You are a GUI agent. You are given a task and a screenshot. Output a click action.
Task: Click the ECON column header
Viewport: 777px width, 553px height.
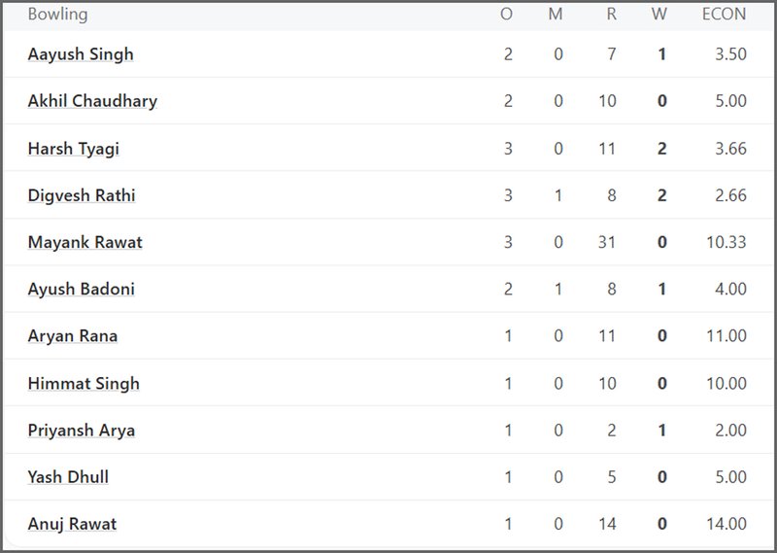[724, 14]
